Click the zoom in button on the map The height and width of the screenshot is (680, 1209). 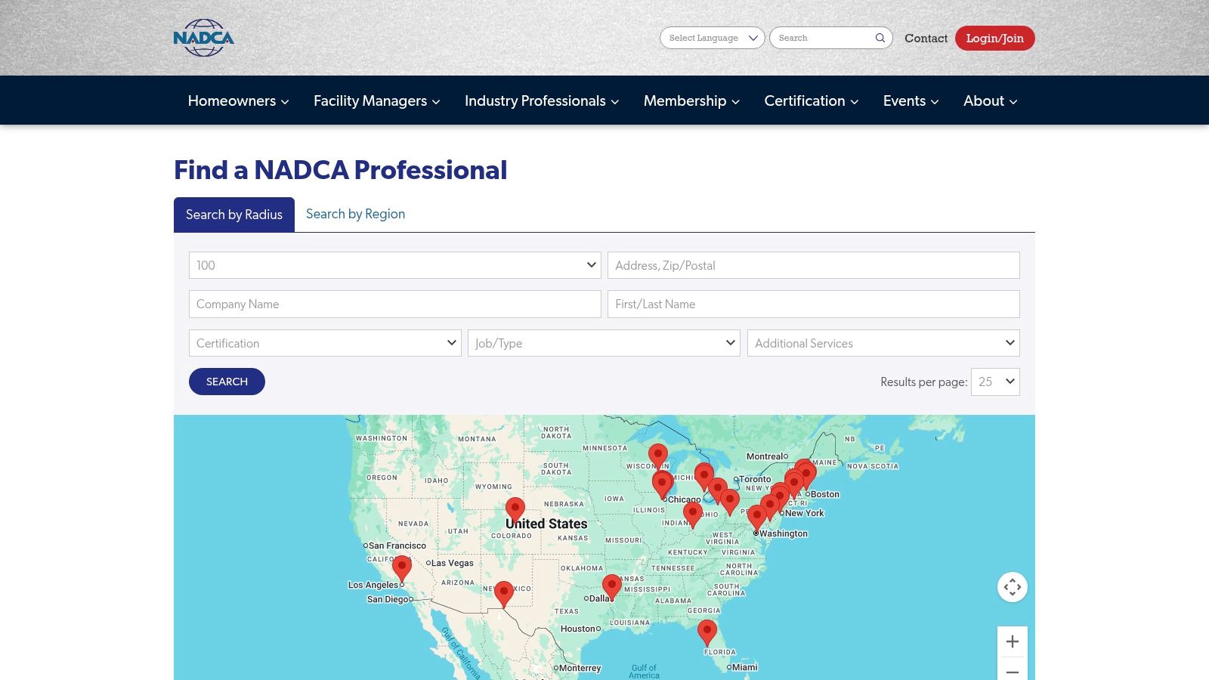pos(1013,641)
